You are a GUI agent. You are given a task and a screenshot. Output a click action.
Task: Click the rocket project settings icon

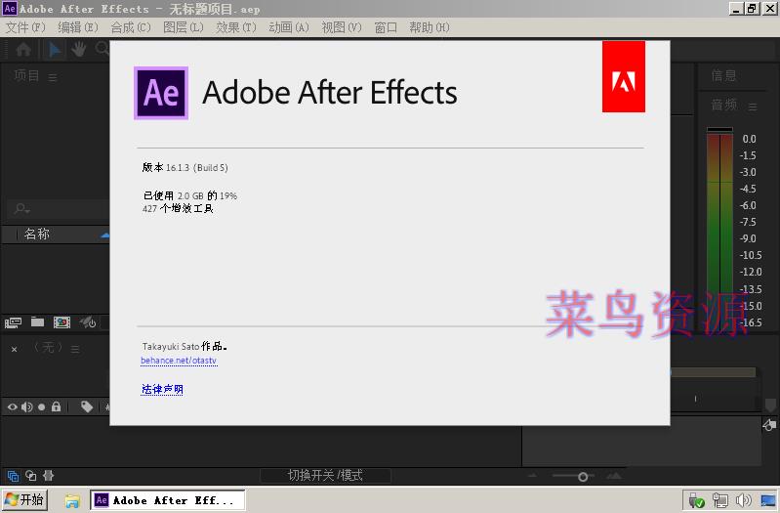click(88, 322)
